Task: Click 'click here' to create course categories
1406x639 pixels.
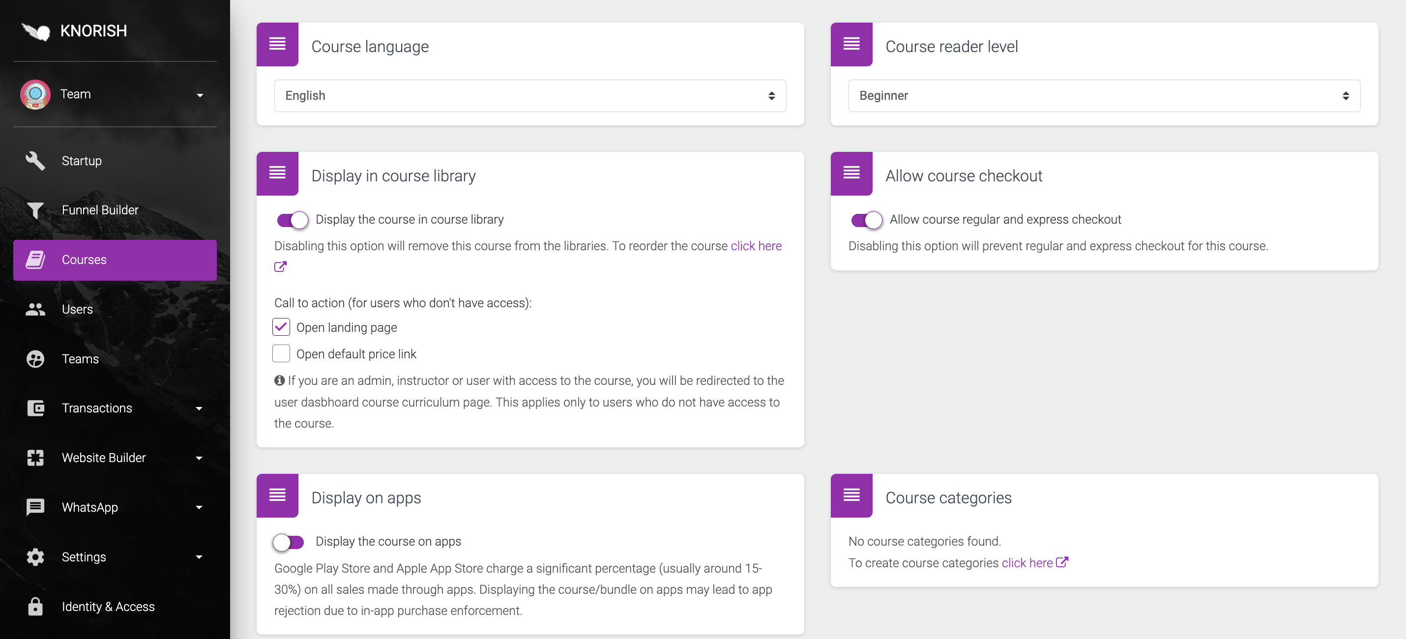Action: tap(1026, 563)
